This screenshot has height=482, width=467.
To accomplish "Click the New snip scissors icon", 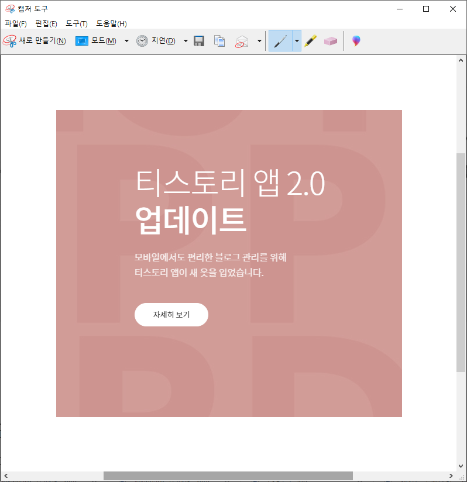I will (x=9, y=41).
